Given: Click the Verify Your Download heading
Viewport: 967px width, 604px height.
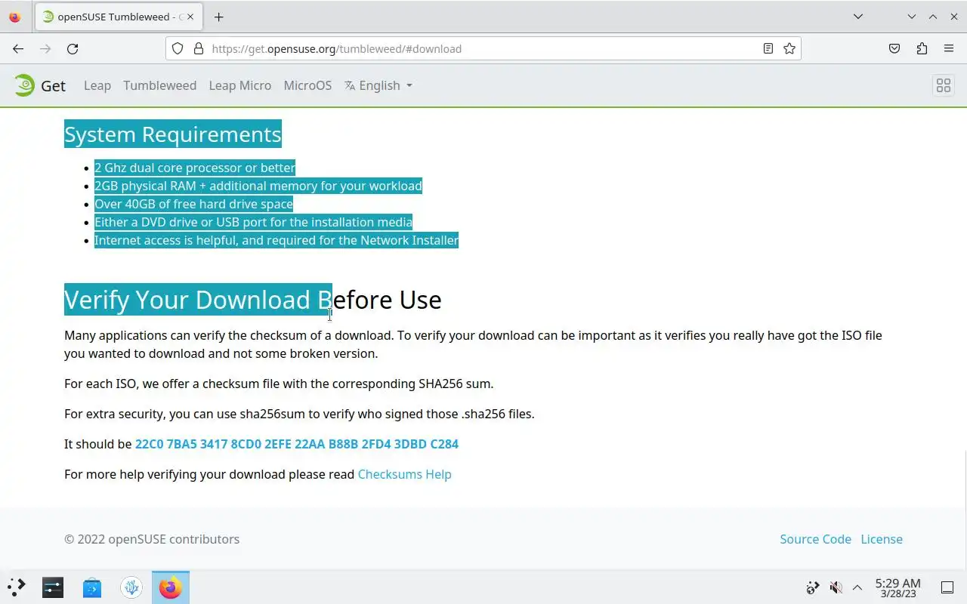Looking at the screenshot, I should 252,300.
